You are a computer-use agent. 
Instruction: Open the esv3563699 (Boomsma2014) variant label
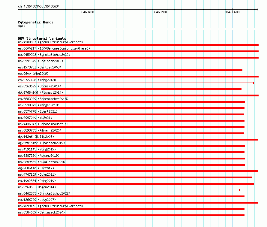point(40,86)
